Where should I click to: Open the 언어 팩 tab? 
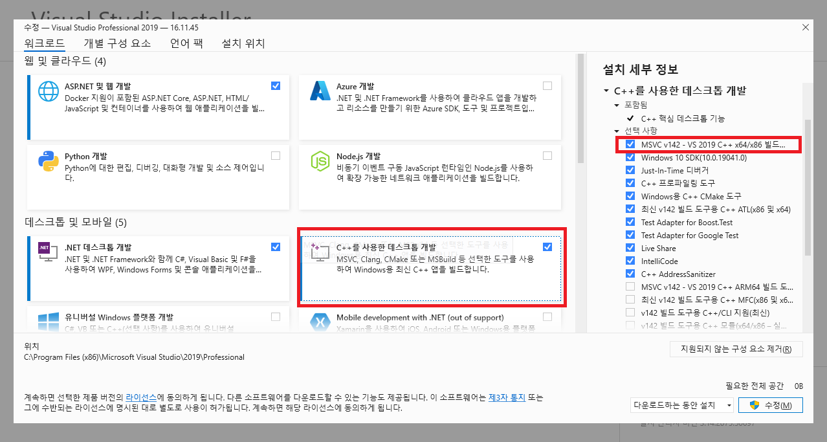point(186,43)
